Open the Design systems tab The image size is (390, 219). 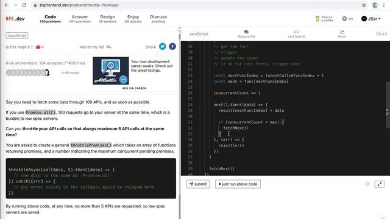click(107, 19)
